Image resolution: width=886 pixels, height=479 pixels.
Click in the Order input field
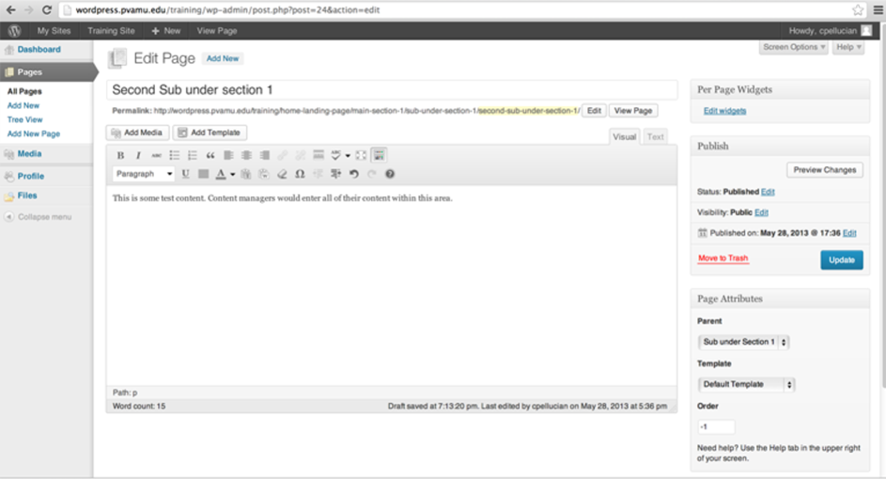[717, 425]
